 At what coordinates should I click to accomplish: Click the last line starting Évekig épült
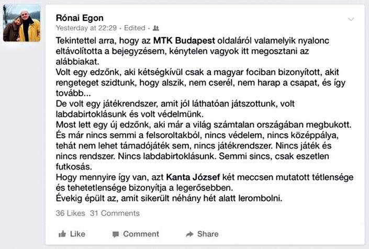coord(169,198)
